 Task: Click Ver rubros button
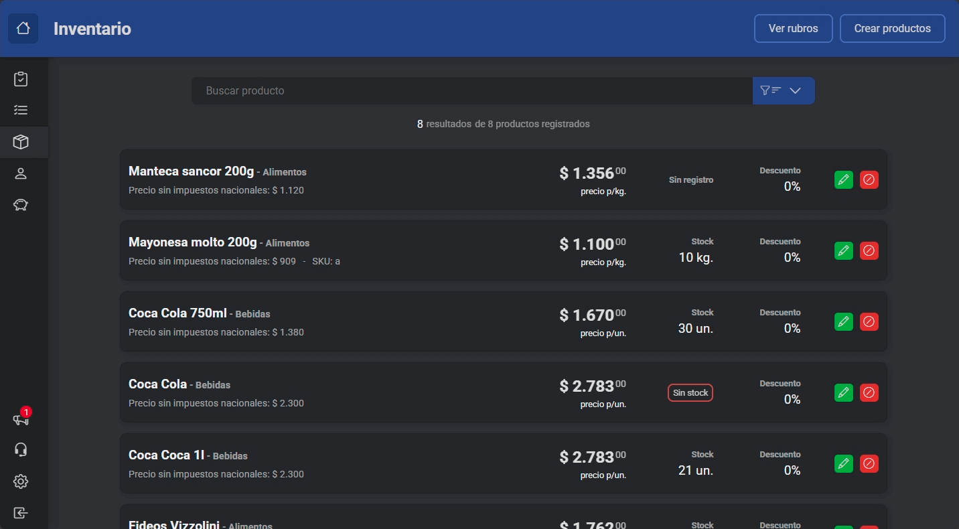[x=793, y=29]
